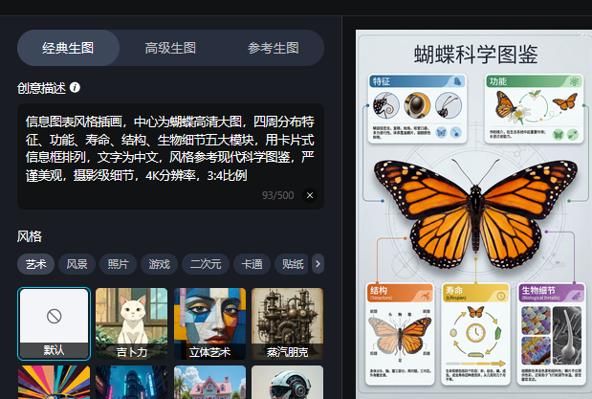Filter styles by 二次元
Image resolution: width=592 pixels, height=399 pixels.
(x=205, y=264)
